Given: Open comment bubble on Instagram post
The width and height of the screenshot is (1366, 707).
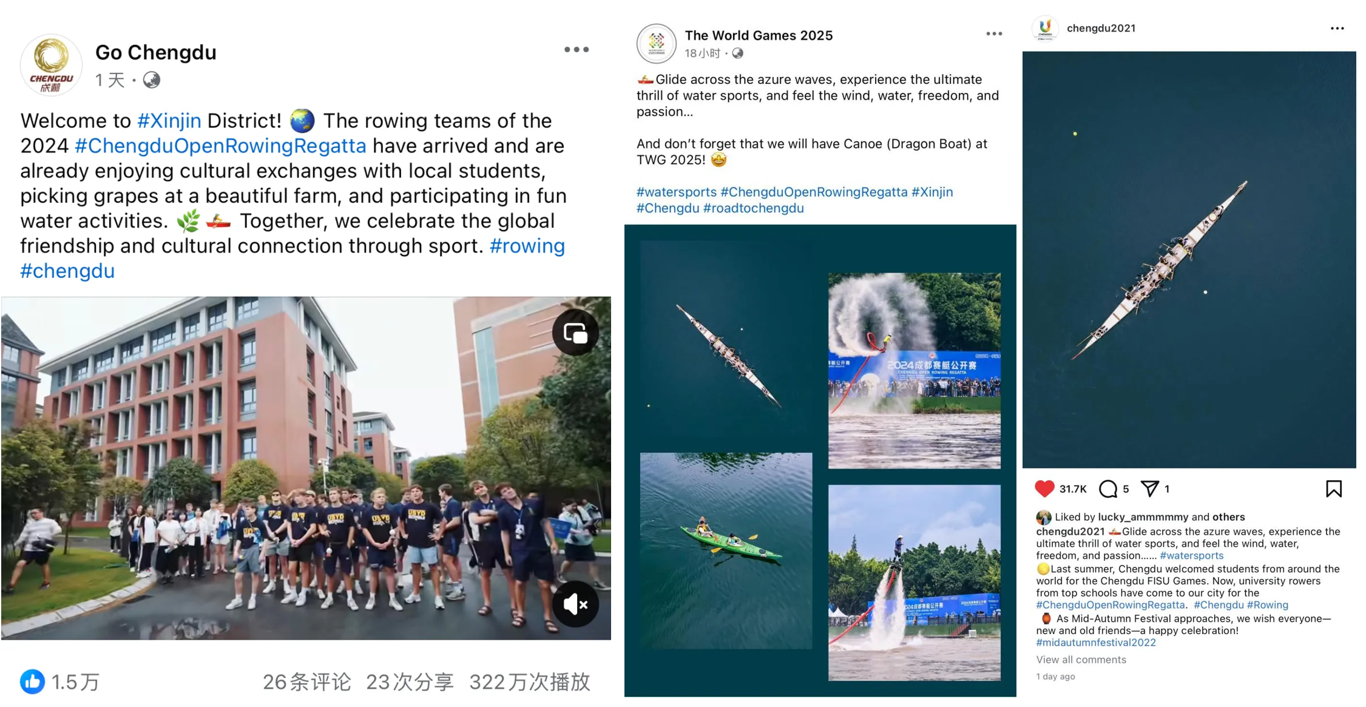Looking at the screenshot, I should coord(1108,489).
